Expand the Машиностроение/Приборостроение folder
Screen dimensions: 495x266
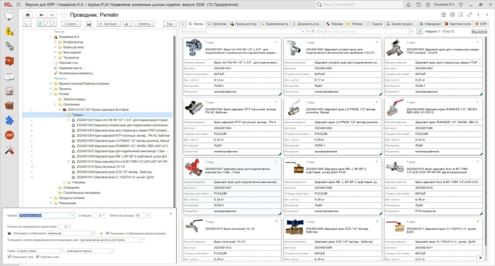50,84
